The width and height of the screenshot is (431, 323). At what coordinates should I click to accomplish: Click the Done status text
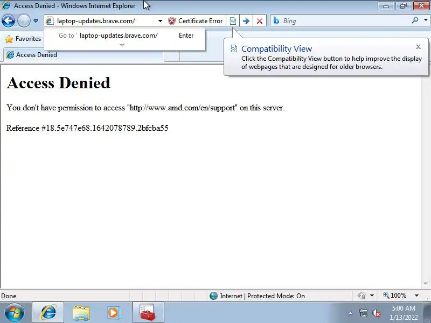[9, 296]
